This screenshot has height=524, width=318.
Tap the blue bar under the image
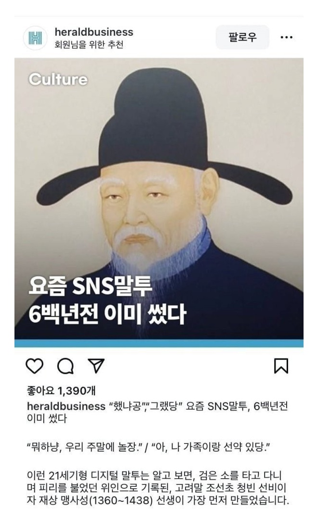pos(159,343)
